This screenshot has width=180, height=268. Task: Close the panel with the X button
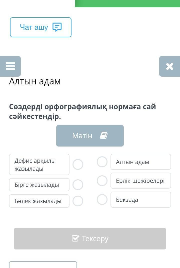169,66
